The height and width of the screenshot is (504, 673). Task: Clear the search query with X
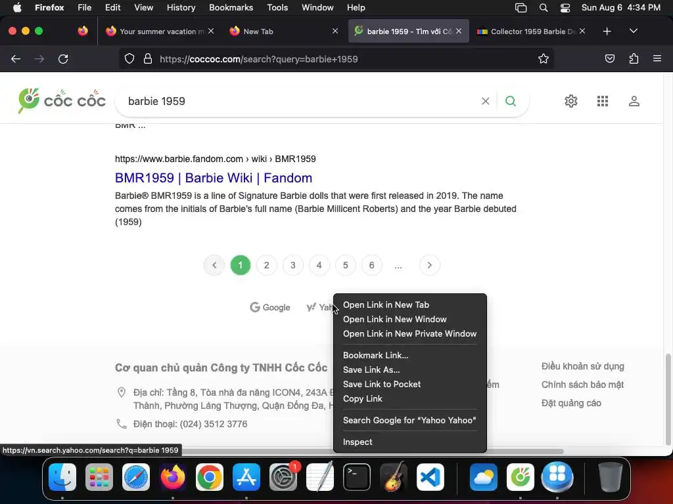tap(486, 101)
